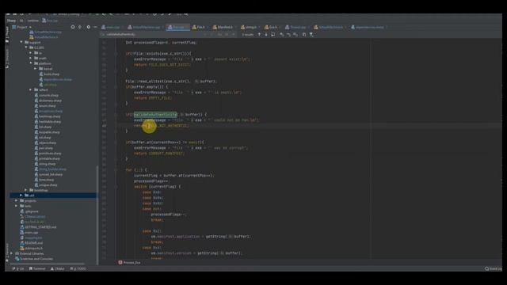Click the '3 results' text in find bar
507x285 pixels.
[x=248, y=34]
